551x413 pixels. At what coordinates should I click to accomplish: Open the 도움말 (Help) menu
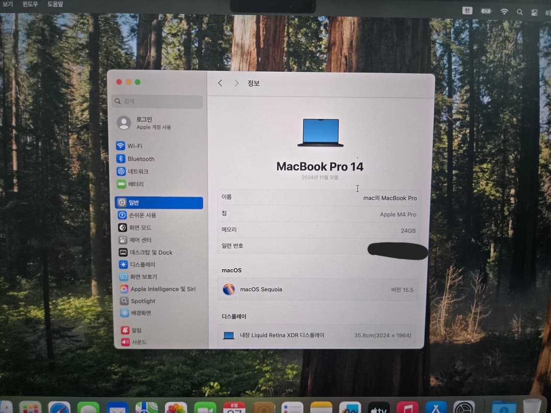coord(55,4)
